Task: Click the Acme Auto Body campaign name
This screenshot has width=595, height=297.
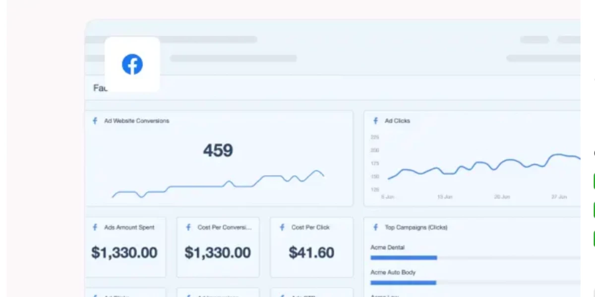Action: tap(393, 272)
